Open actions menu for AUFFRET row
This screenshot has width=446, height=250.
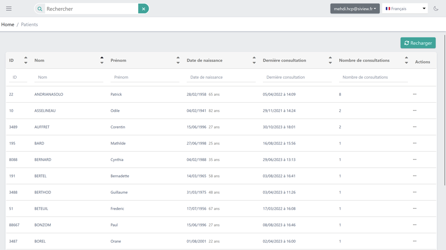pyautogui.click(x=415, y=127)
